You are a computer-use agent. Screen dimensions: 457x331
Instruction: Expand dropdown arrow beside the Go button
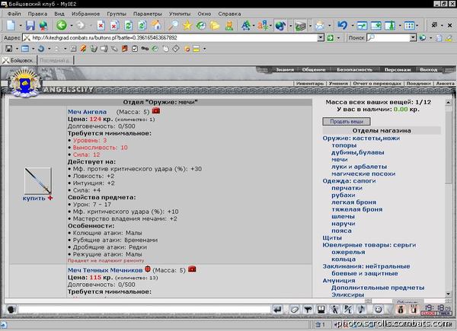click(x=338, y=38)
